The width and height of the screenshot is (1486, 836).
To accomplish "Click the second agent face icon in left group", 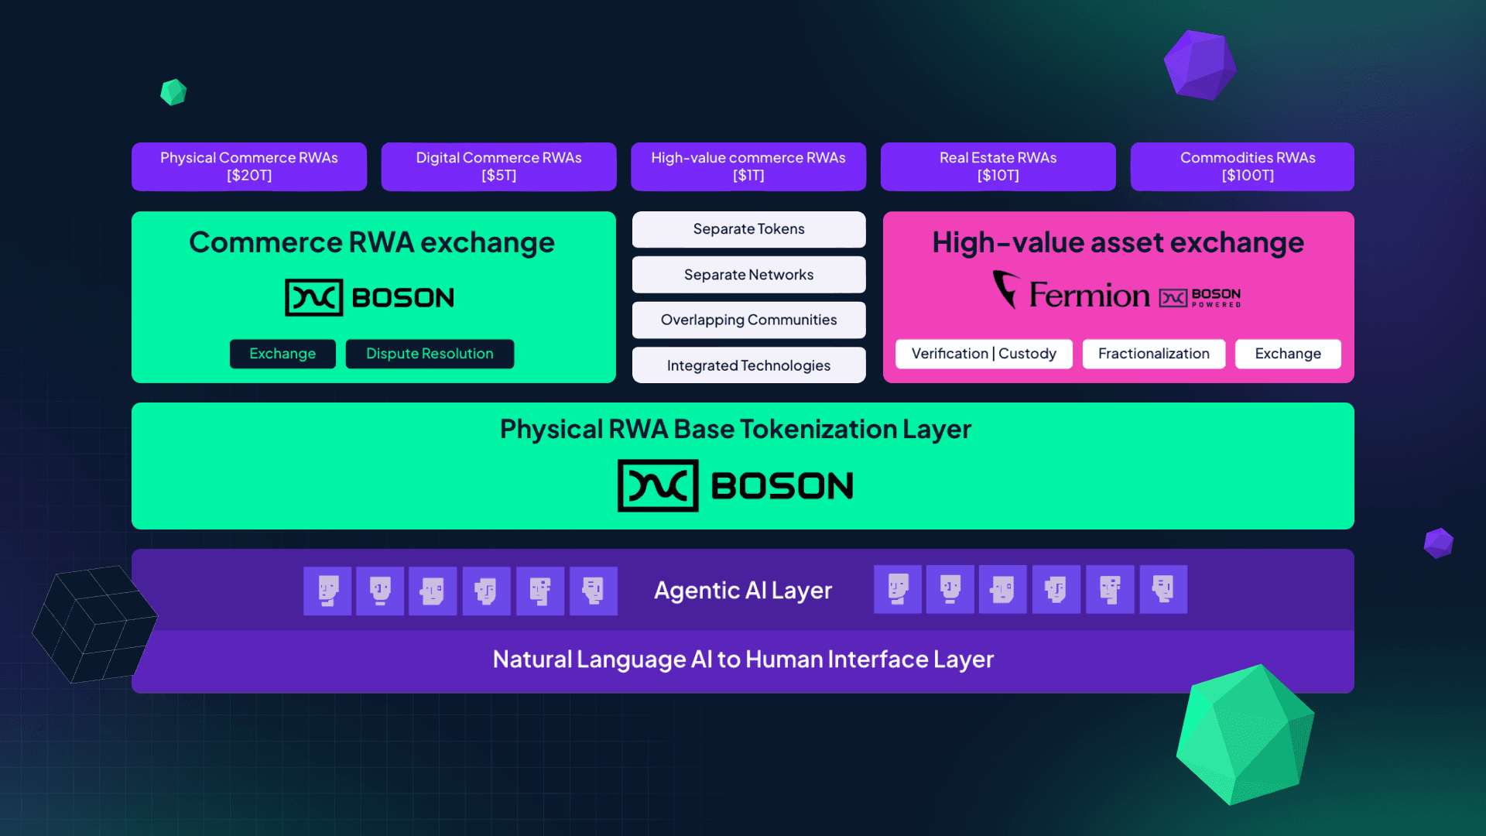I will [x=380, y=591].
